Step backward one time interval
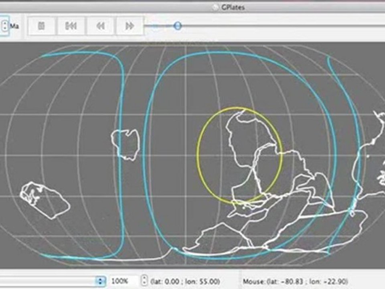 point(100,26)
